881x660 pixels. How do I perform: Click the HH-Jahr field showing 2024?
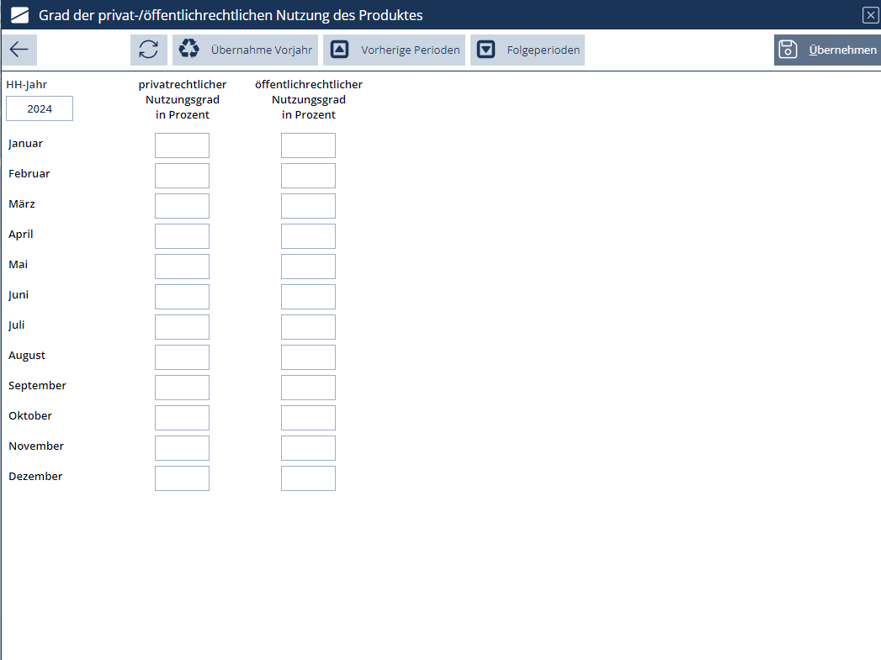[x=40, y=108]
